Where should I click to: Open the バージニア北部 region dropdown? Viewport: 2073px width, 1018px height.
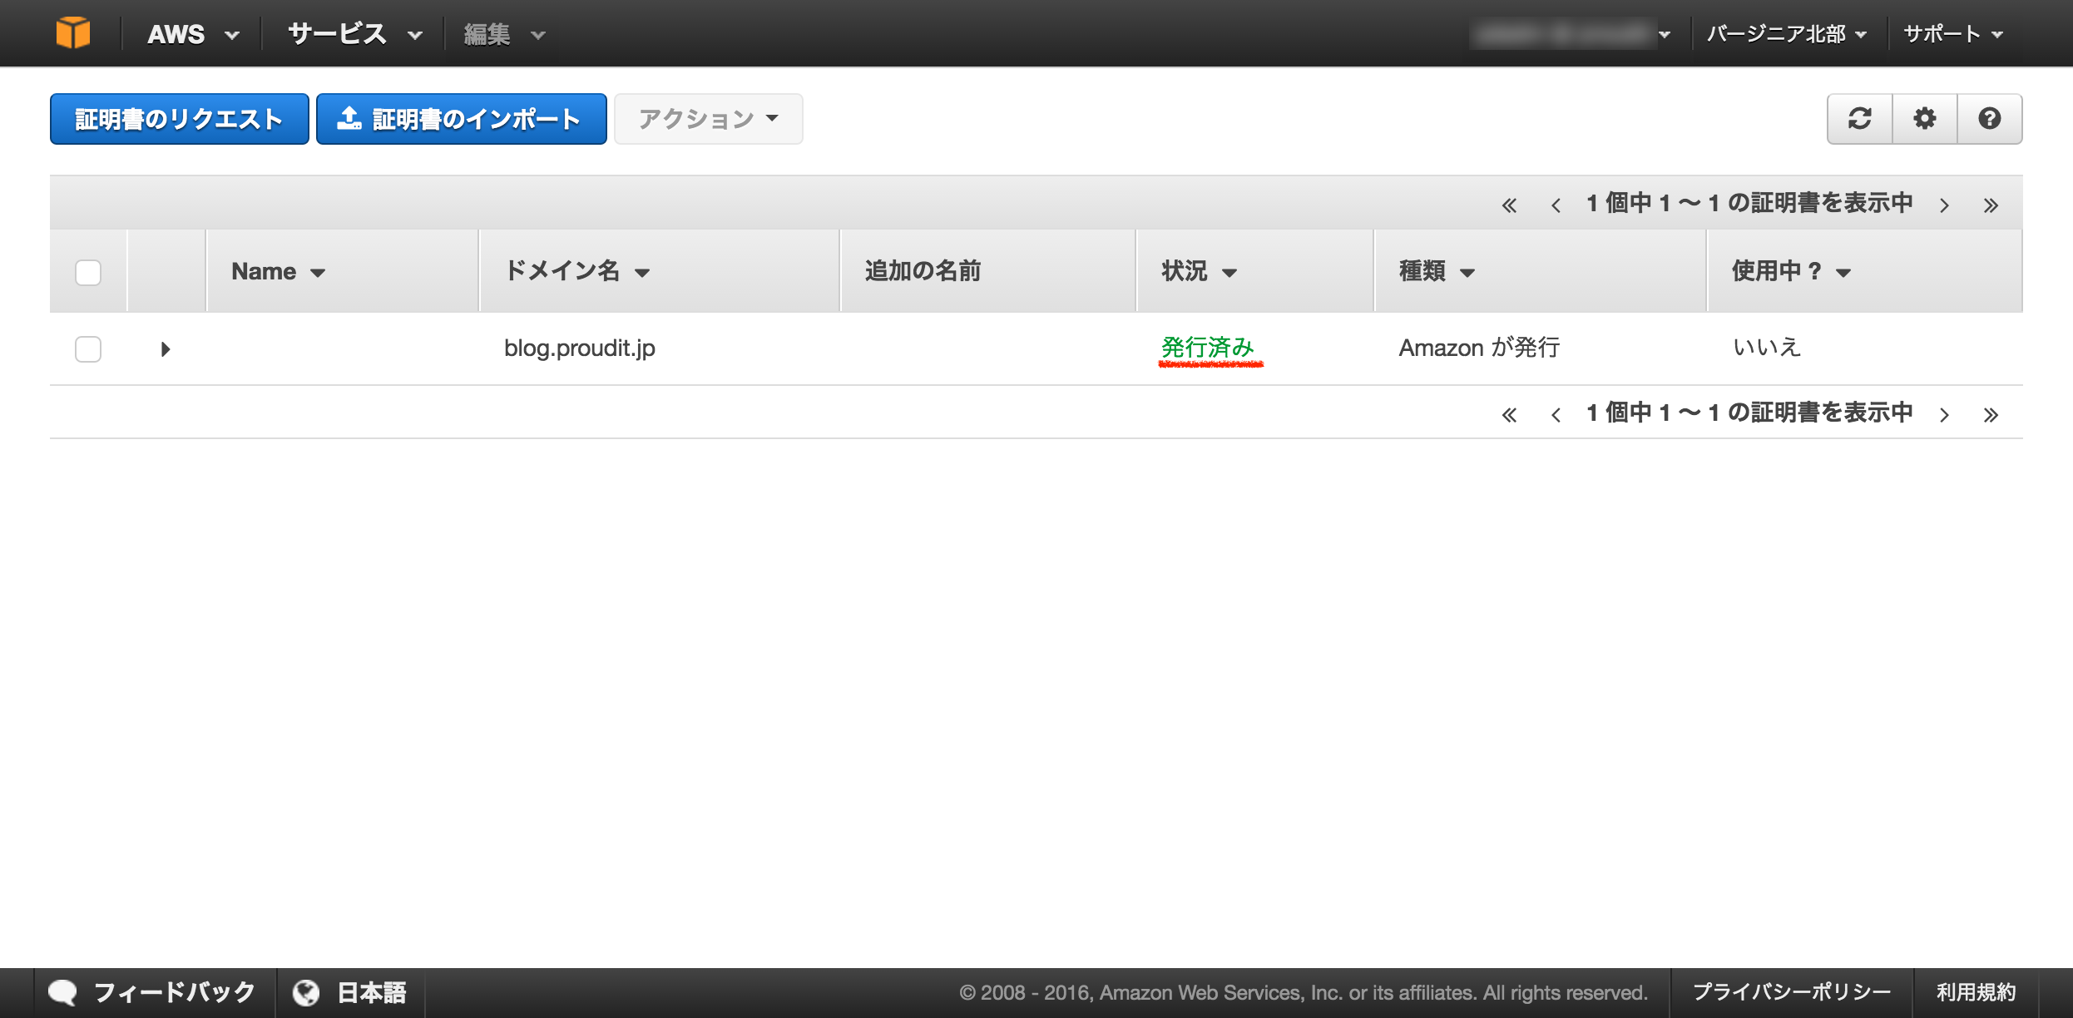pyautogui.click(x=1786, y=34)
